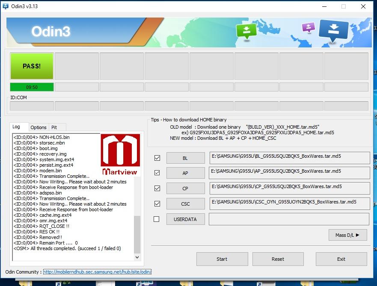Click the CP file path field
This screenshot has height=286, width=377.
point(289,188)
